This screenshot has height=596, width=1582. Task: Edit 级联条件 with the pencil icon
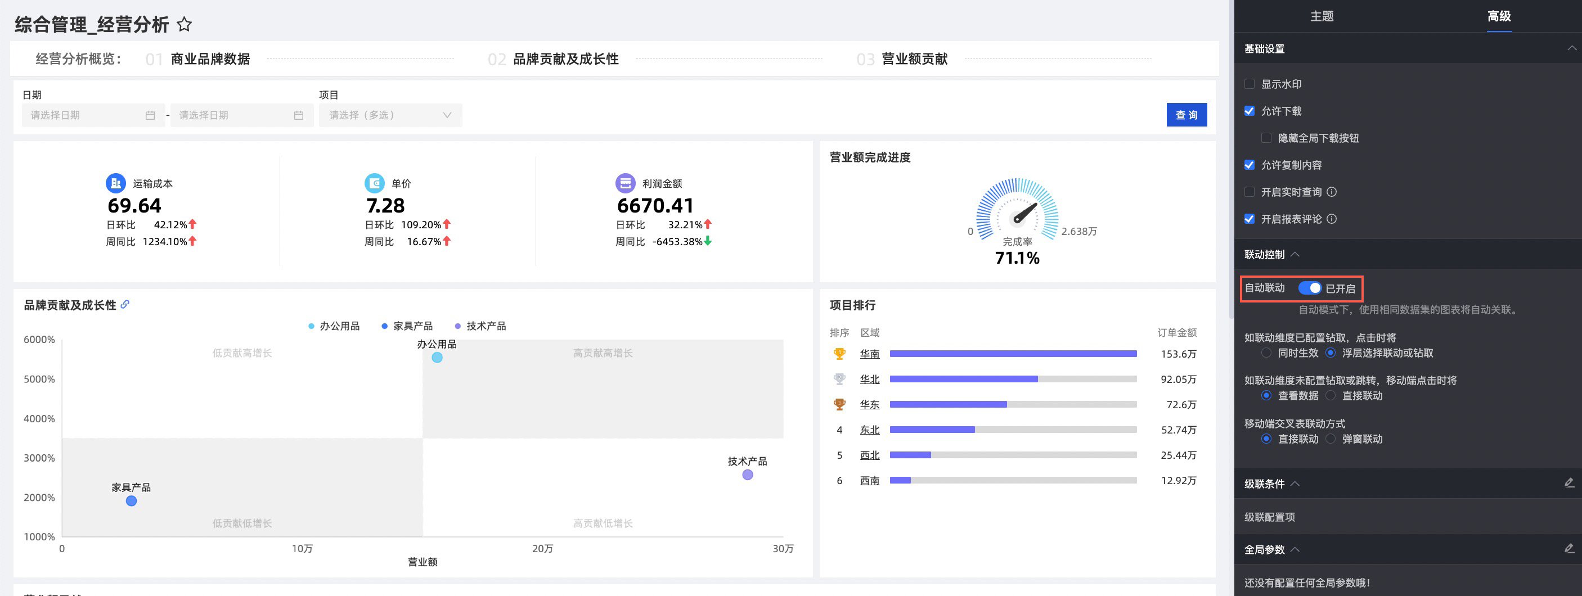1569,483
